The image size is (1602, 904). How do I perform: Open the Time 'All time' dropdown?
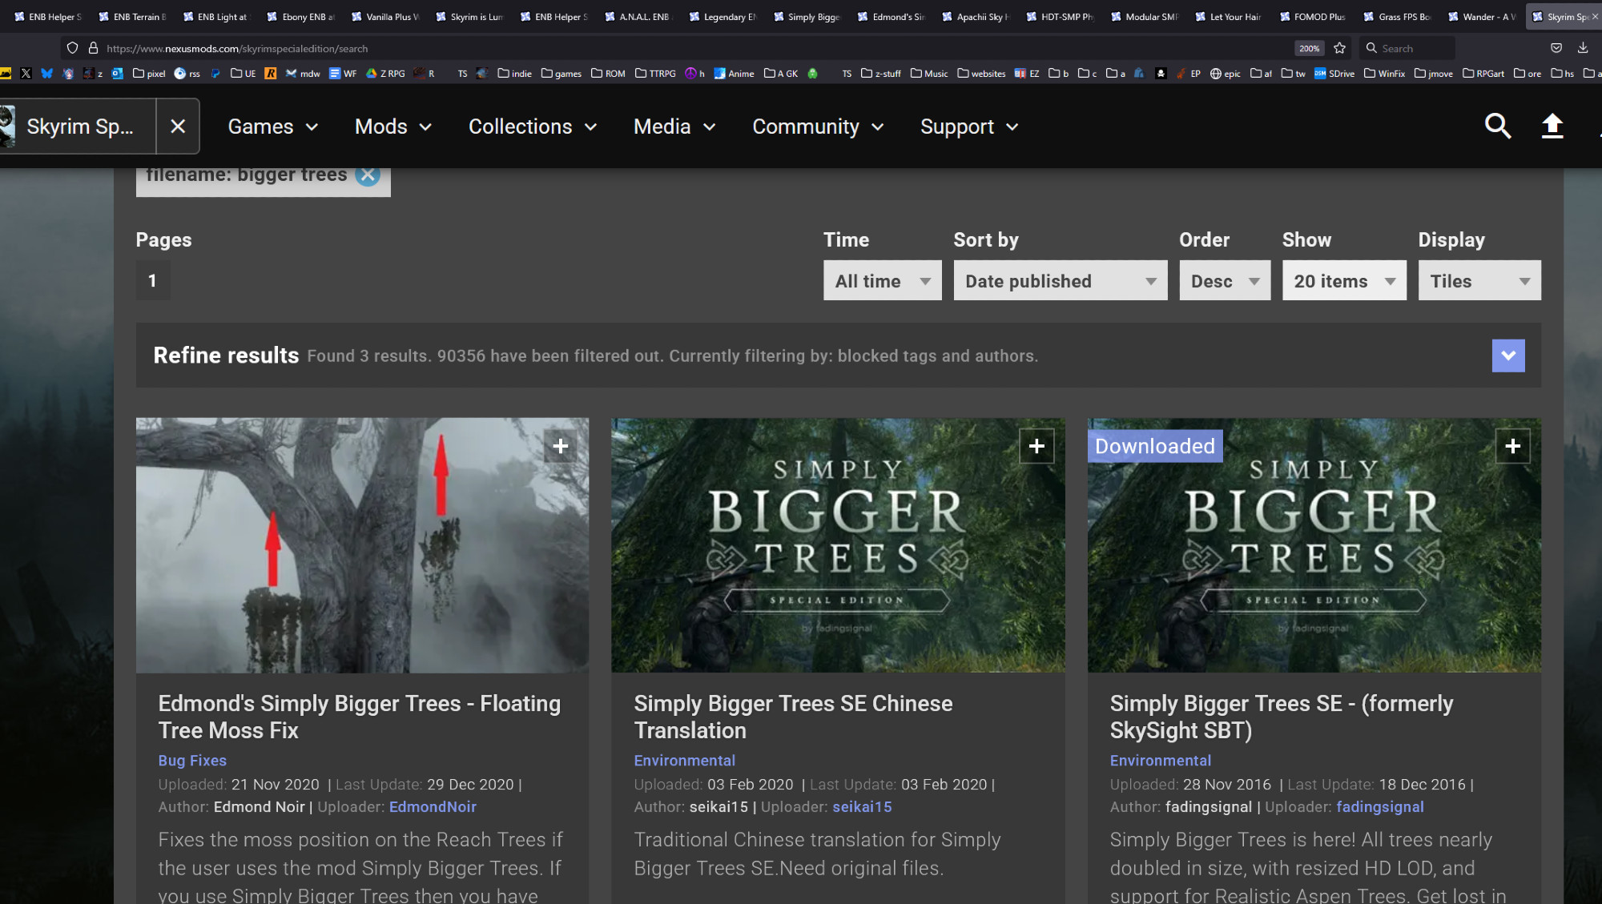point(882,280)
